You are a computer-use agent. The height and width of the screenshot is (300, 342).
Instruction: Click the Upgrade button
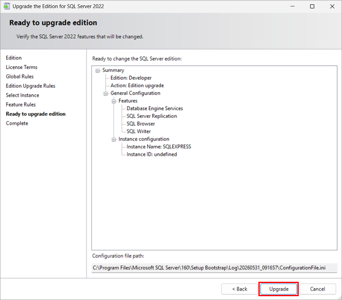(x=278, y=289)
